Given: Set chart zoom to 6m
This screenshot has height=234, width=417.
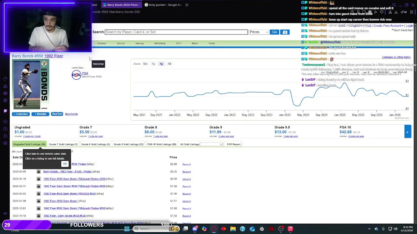Looking at the screenshot, I should click(x=145, y=64).
